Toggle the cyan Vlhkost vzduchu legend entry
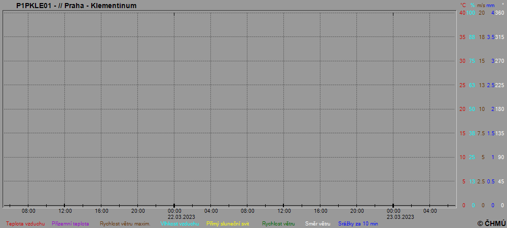This screenshot has height=228, width=507. [179, 223]
